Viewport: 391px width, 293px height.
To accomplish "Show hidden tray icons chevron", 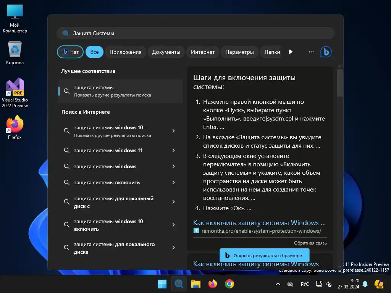I will (278, 284).
